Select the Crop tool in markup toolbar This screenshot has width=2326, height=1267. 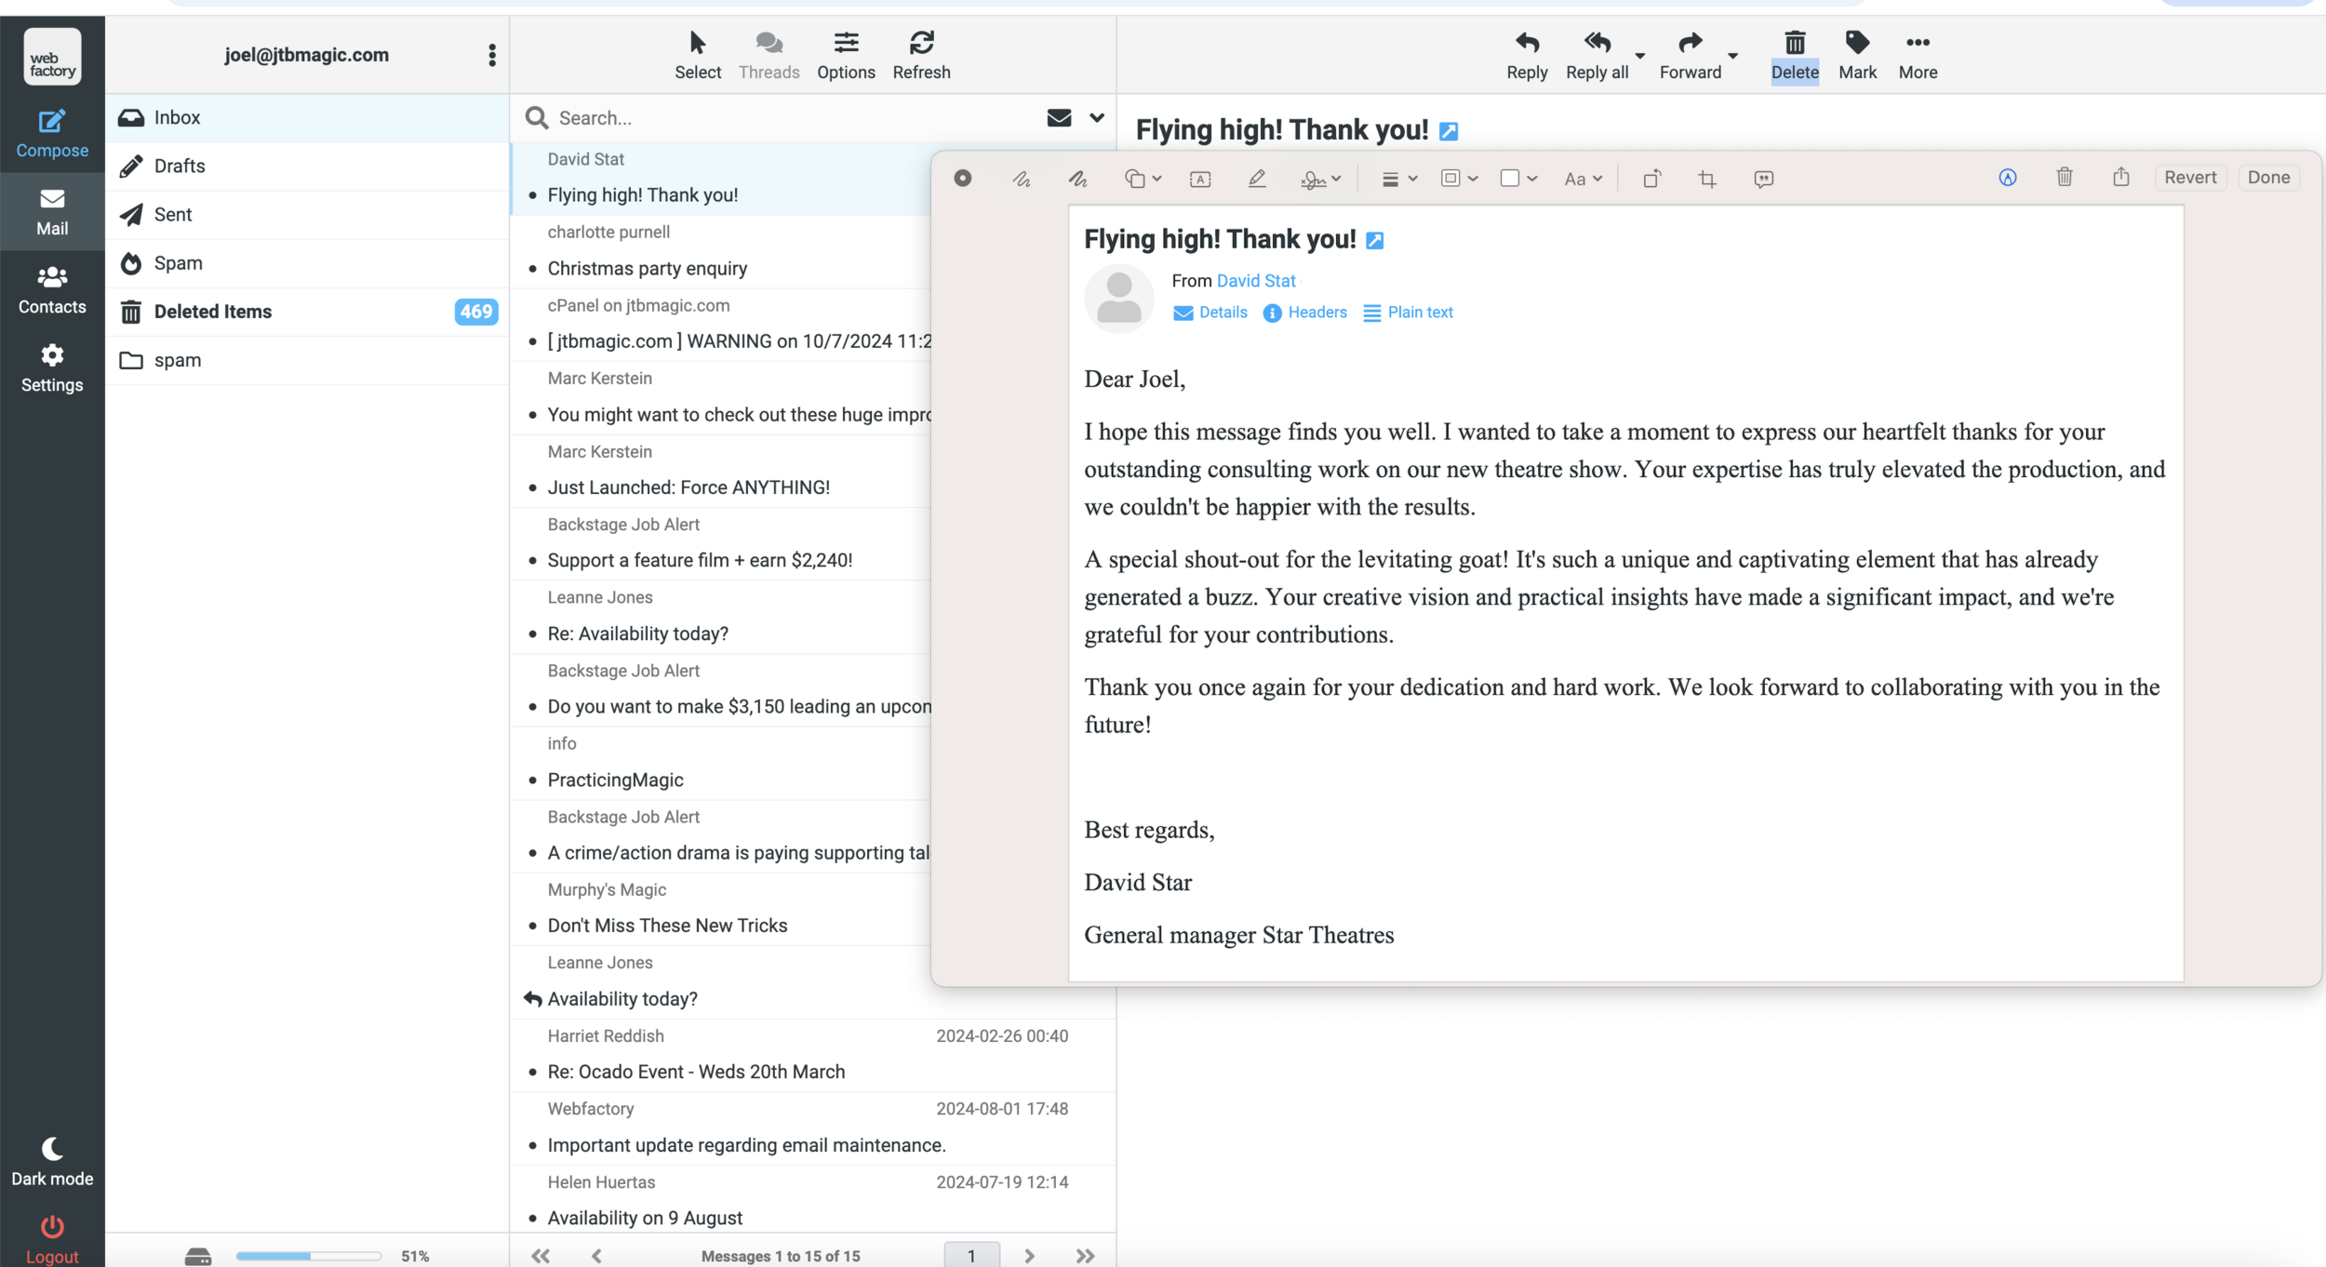pos(1707,179)
